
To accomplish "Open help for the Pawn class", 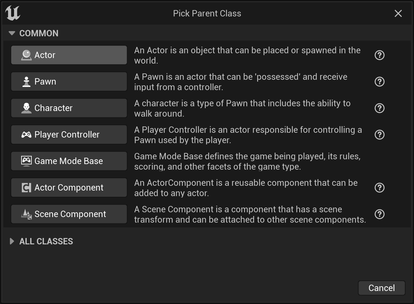I will [x=379, y=82].
